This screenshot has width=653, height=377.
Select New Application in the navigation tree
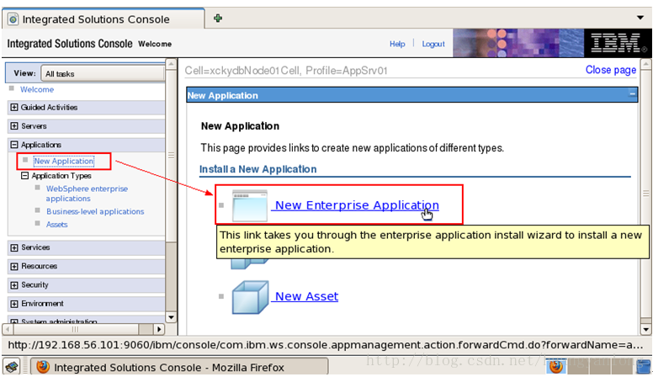[64, 161]
